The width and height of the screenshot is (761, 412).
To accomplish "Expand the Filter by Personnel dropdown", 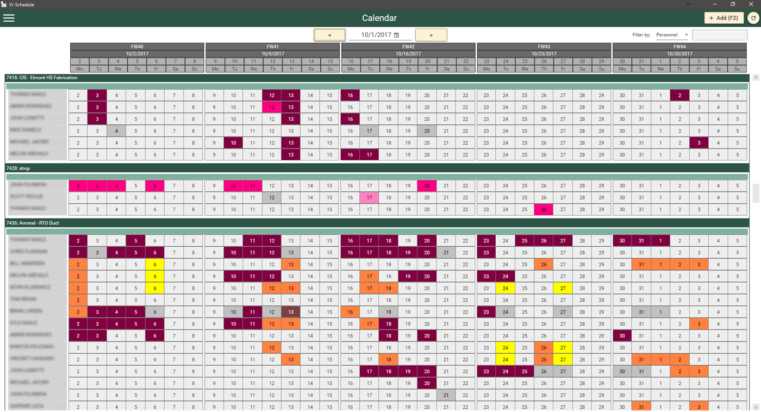I will click(x=672, y=35).
